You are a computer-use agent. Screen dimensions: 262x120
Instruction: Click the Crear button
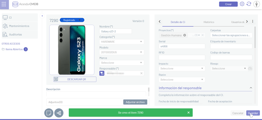coord(228,4)
